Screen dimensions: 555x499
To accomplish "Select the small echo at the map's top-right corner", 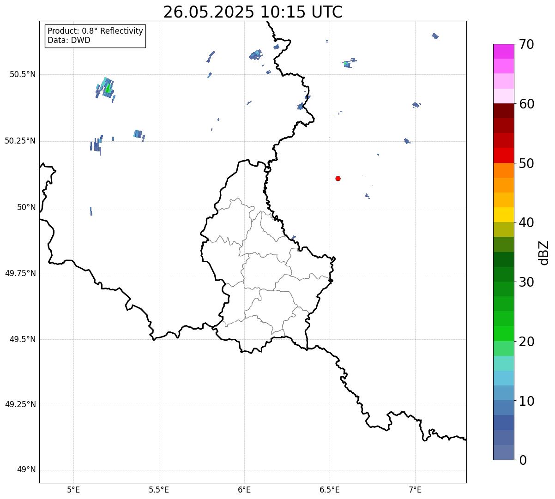I will [x=435, y=36].
